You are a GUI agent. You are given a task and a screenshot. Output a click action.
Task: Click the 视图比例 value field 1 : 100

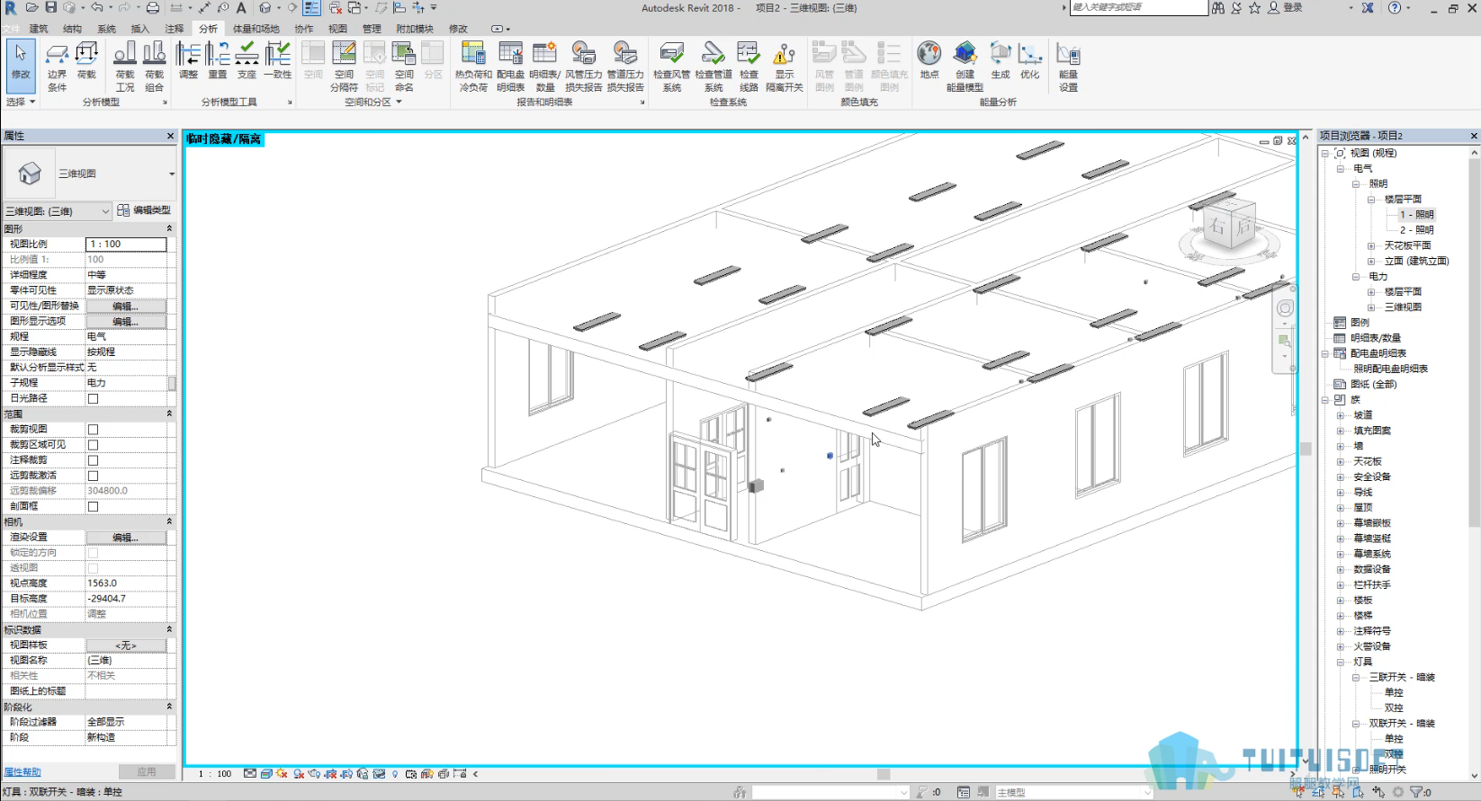(126, 245)
